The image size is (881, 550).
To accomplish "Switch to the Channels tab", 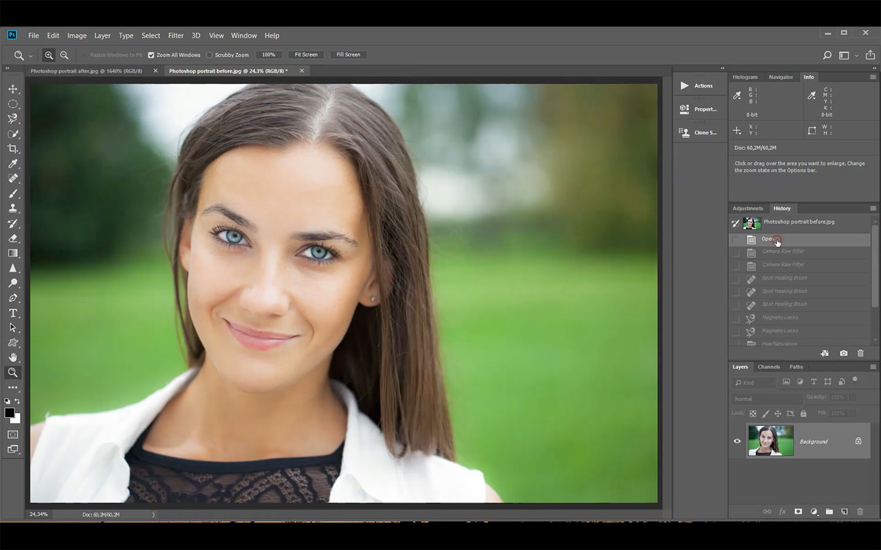I will [x=768, y=367].
